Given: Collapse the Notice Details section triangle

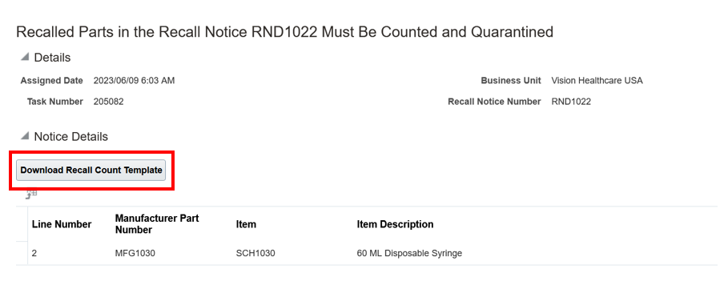Looking at the screenshot, I should click(x=24, y=136).
